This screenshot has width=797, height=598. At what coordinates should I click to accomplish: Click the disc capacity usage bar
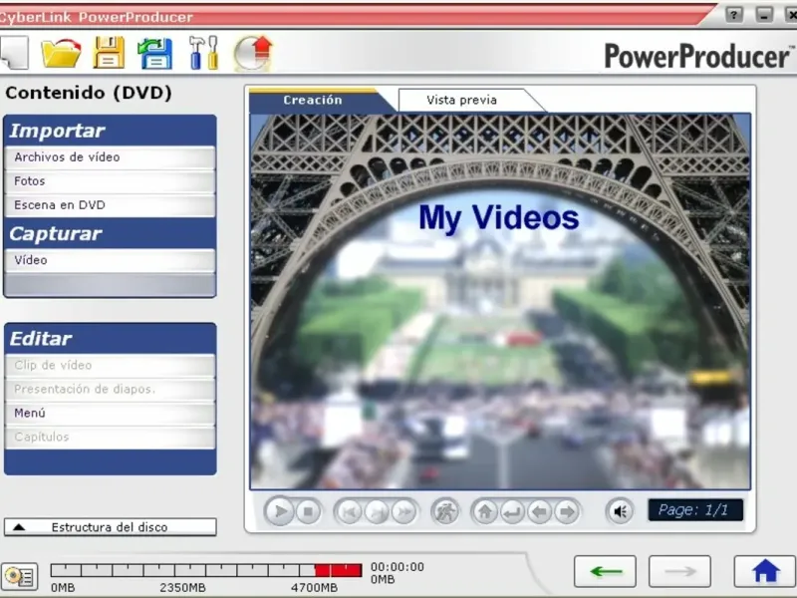pos(206,570)
